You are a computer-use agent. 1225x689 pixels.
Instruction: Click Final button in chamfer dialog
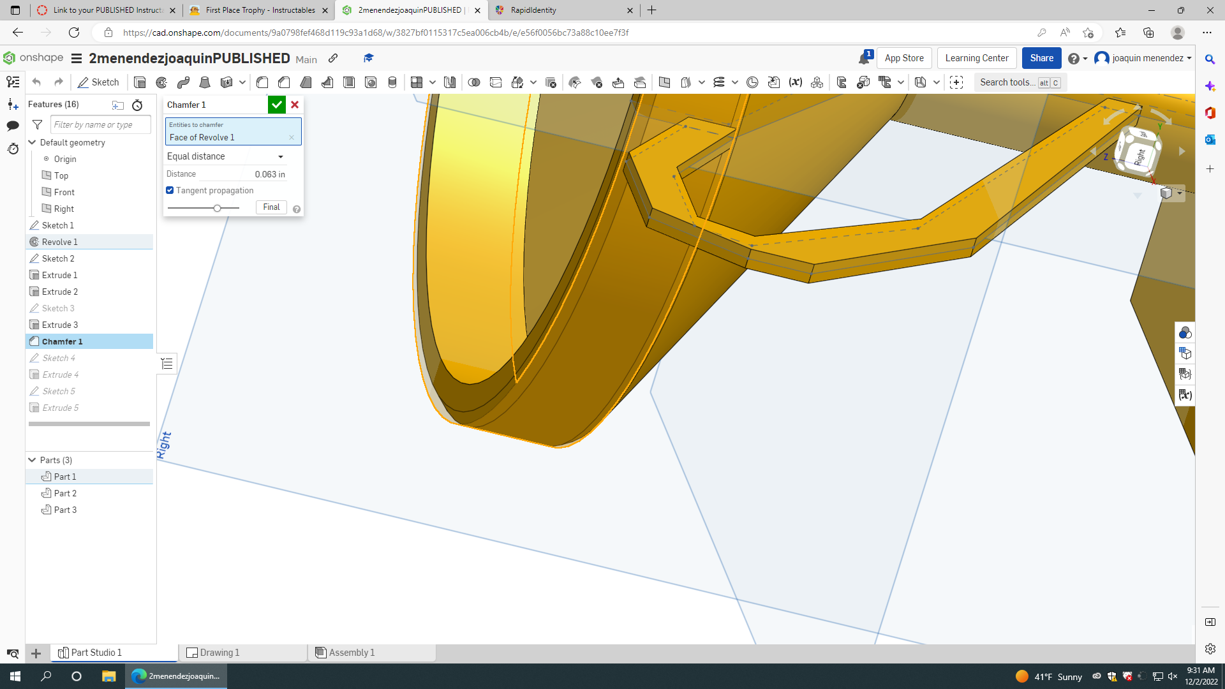272,207
